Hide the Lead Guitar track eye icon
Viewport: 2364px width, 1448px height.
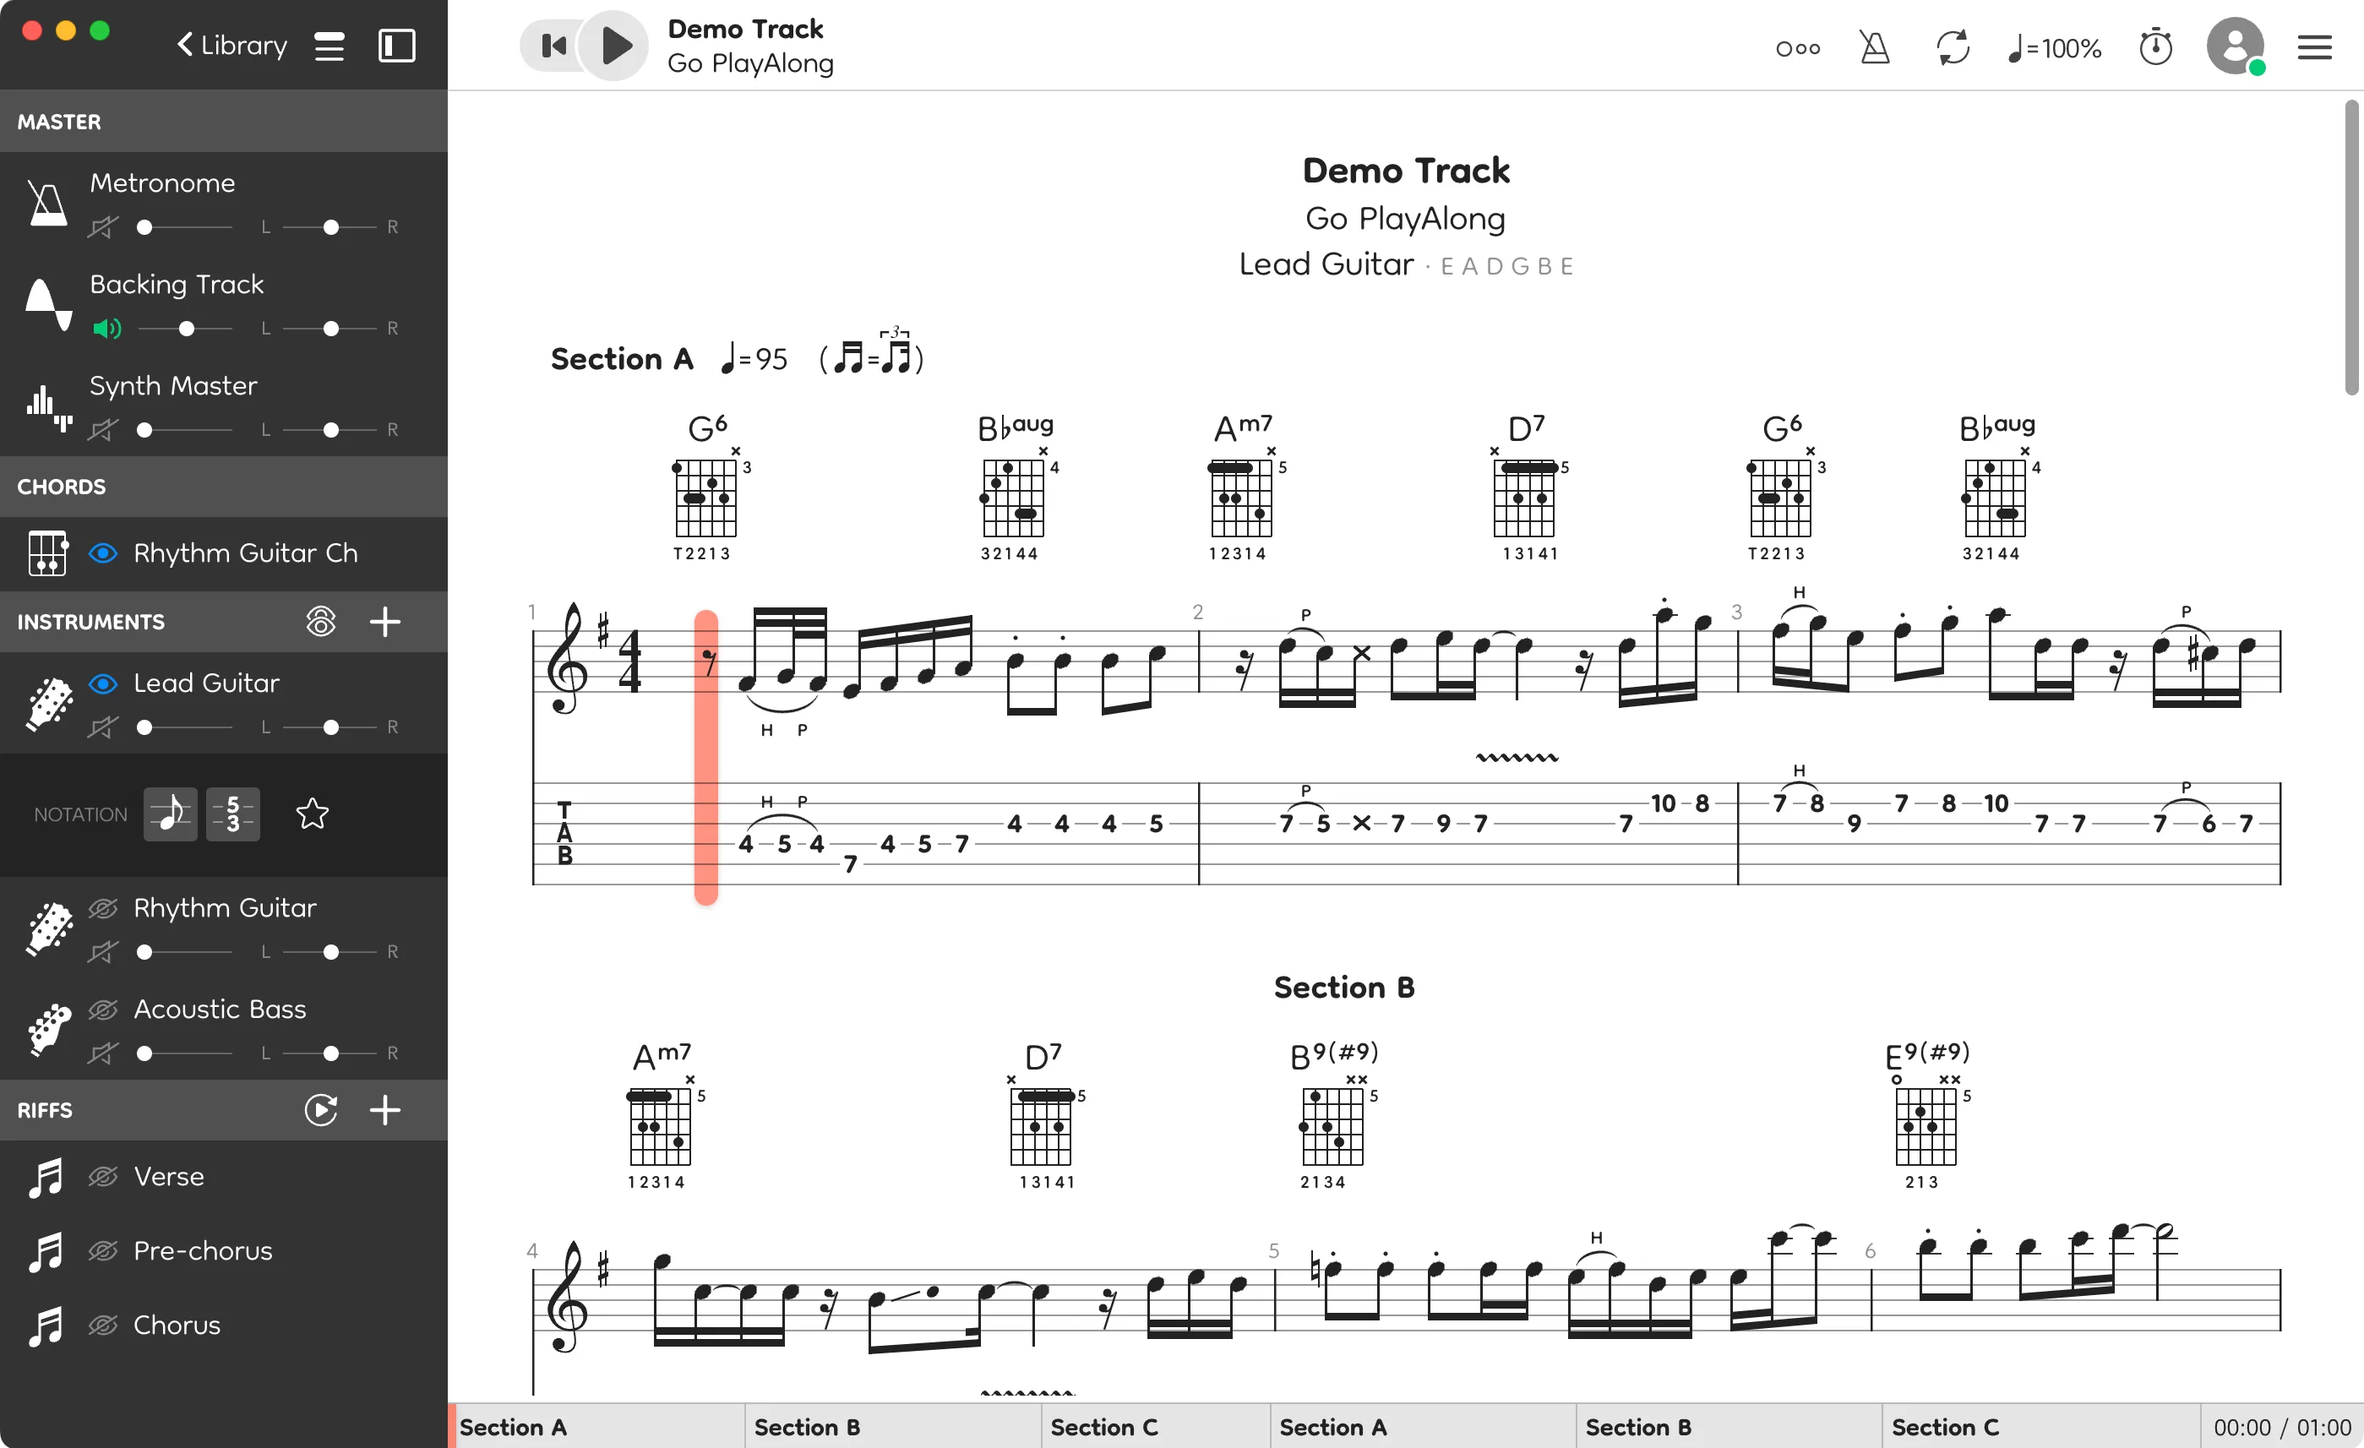103,683
